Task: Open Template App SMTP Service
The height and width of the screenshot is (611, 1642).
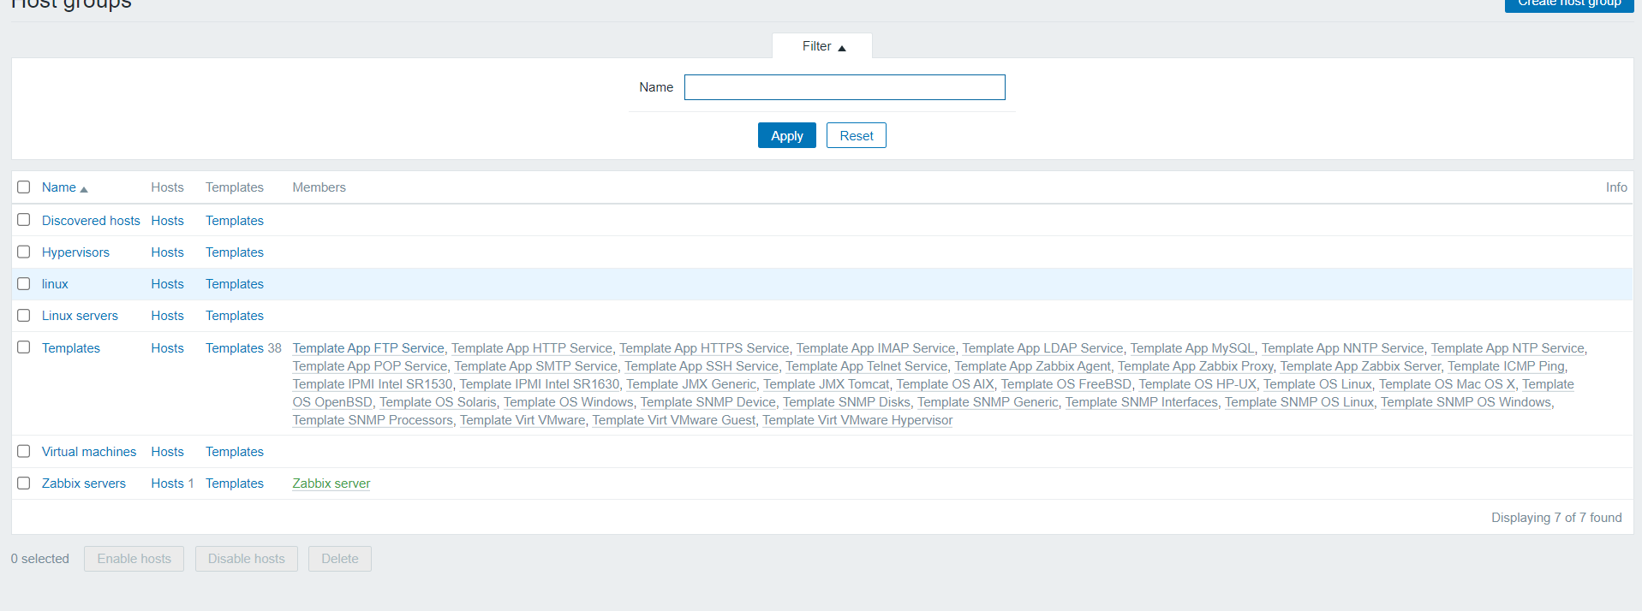Action: (x=535, y=366)
